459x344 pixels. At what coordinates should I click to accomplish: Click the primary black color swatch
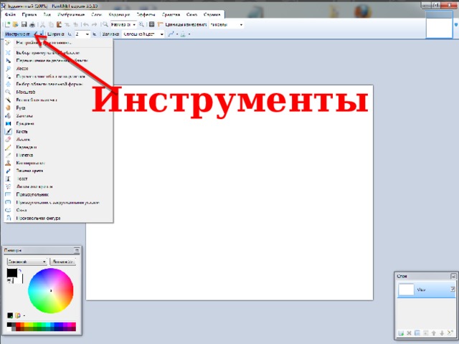tap(12, 273)
